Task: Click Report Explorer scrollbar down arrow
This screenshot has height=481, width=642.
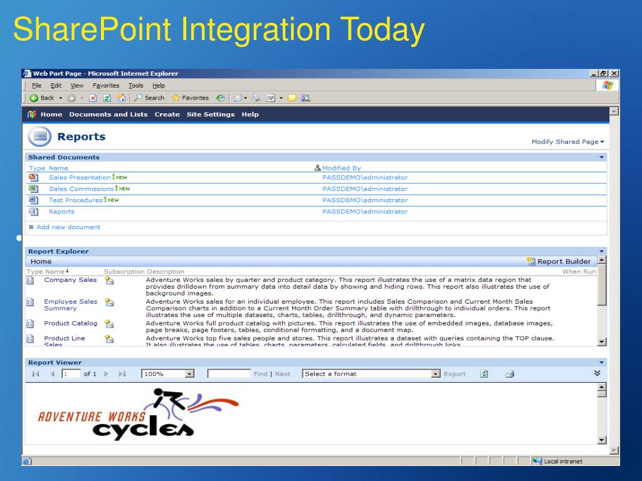Action: coord(601,342)
